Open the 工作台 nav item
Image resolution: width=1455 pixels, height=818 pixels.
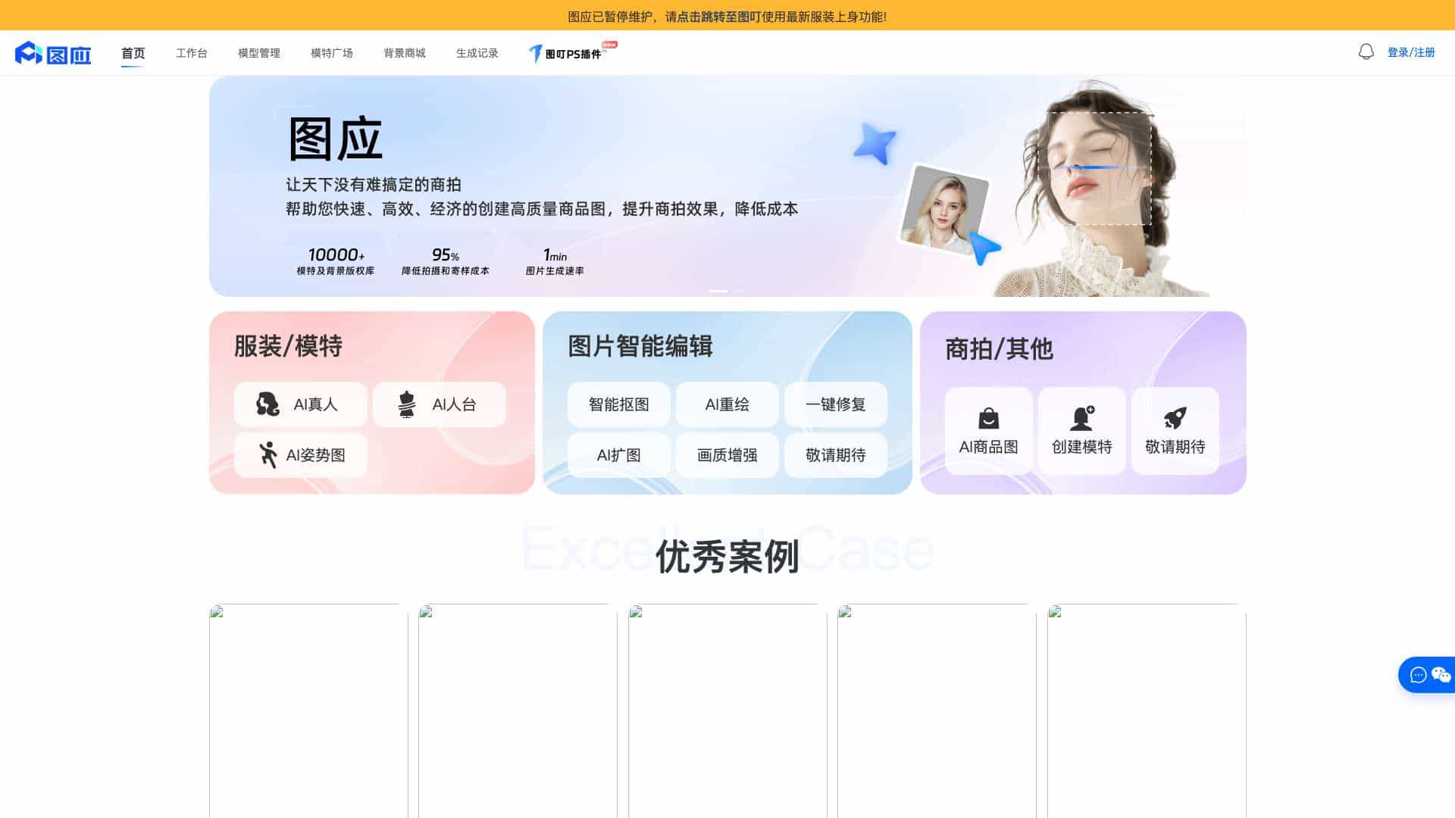click(191, 53)
